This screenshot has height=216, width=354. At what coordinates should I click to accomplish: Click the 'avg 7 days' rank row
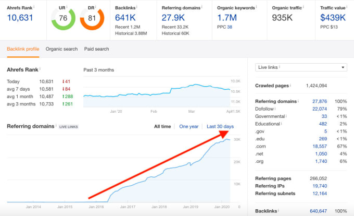click(39, 89)
